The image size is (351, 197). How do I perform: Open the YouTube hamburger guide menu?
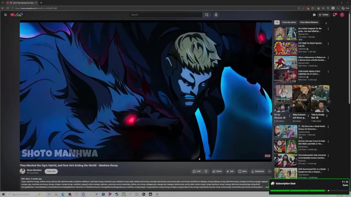[5, 15]
